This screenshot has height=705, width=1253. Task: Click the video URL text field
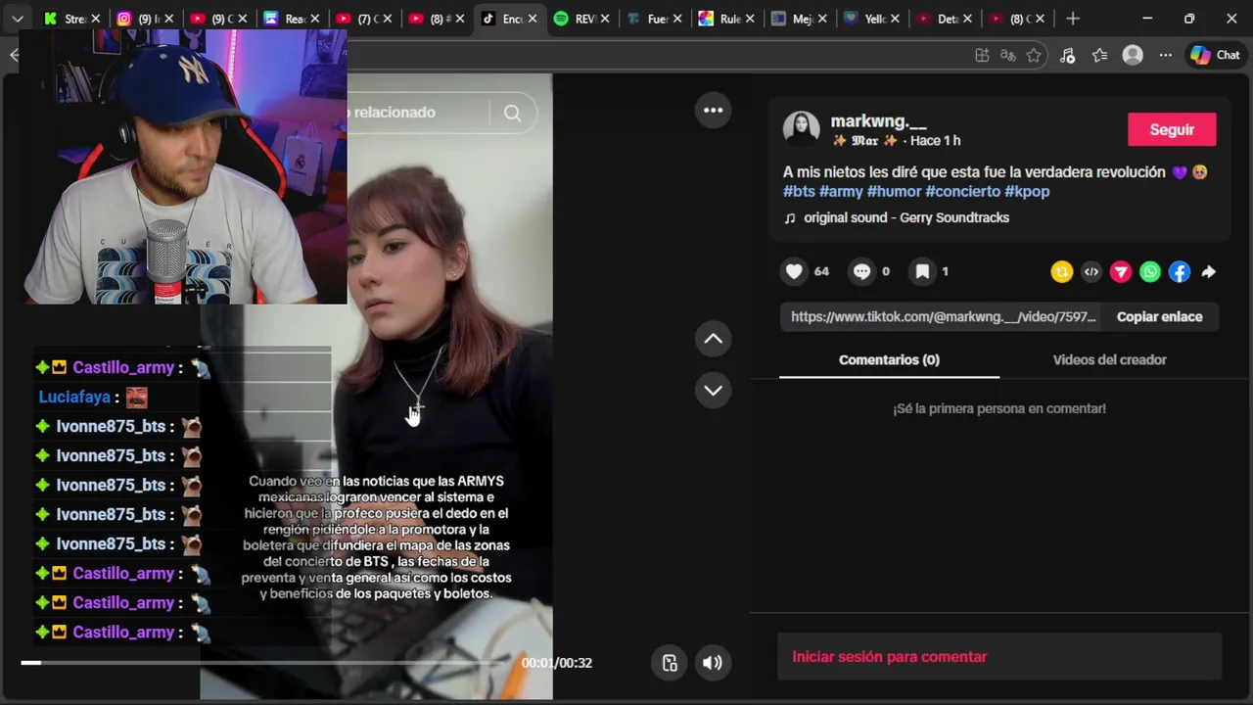(x=944, y=316)
